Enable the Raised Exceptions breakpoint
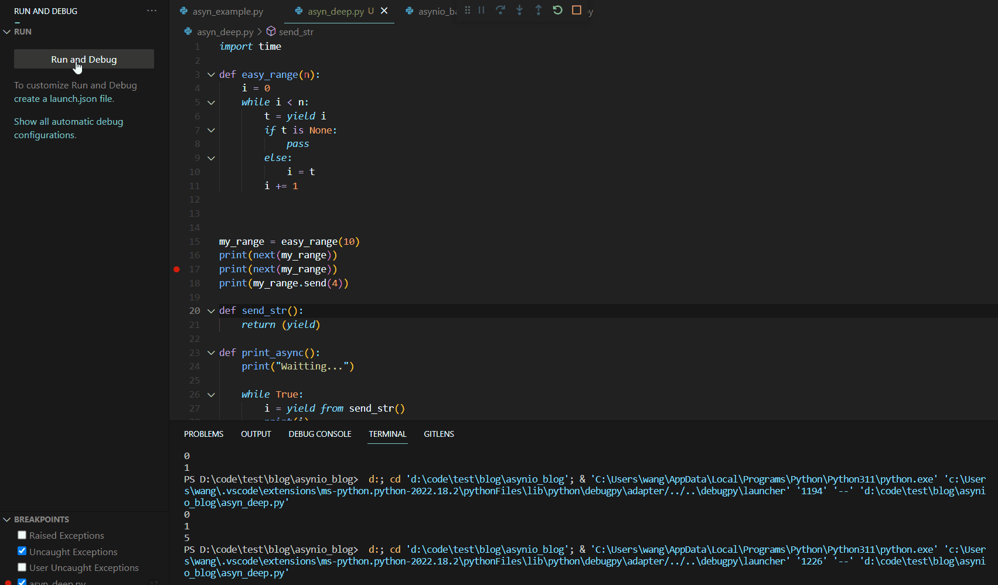Image resolution: width=998 pixels, height=585 pixels. [22, 535]
